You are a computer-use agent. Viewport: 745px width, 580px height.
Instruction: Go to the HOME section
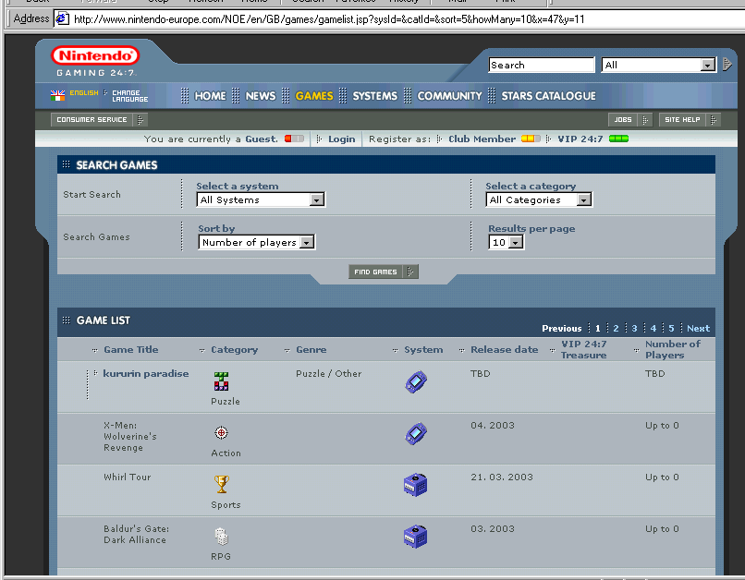coord(210,96)
